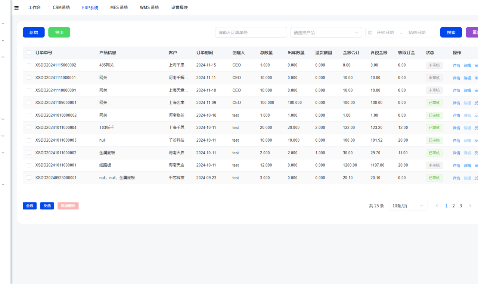This screenshot has width=478, height=284.
Task: Click the 已审核 tag for XSDD20241109000001
Action: coord(434,103)
